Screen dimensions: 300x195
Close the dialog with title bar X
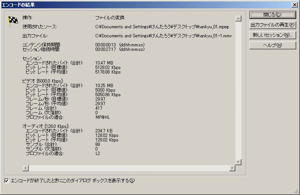click(295, 5)
